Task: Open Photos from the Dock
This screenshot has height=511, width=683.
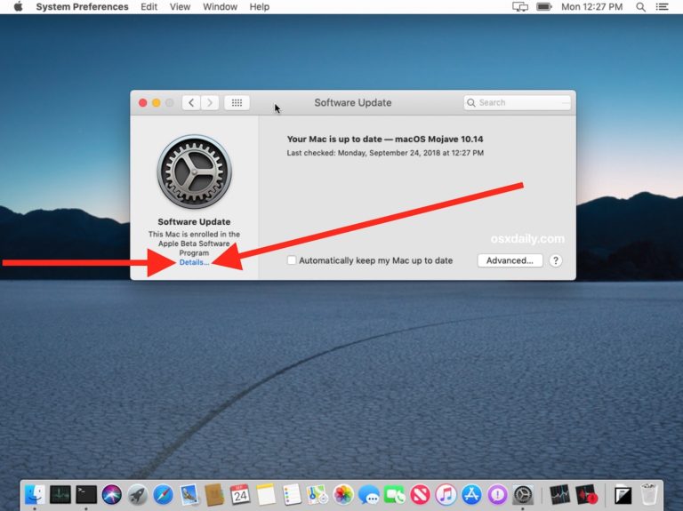Action: pyautogui.click(x=343, y=495)
